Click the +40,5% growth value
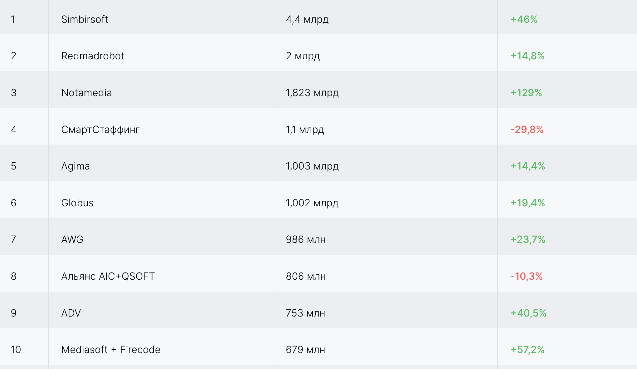The height and width of the screenshot is (369, 637). pyautogui.click(x=528, y=313)
